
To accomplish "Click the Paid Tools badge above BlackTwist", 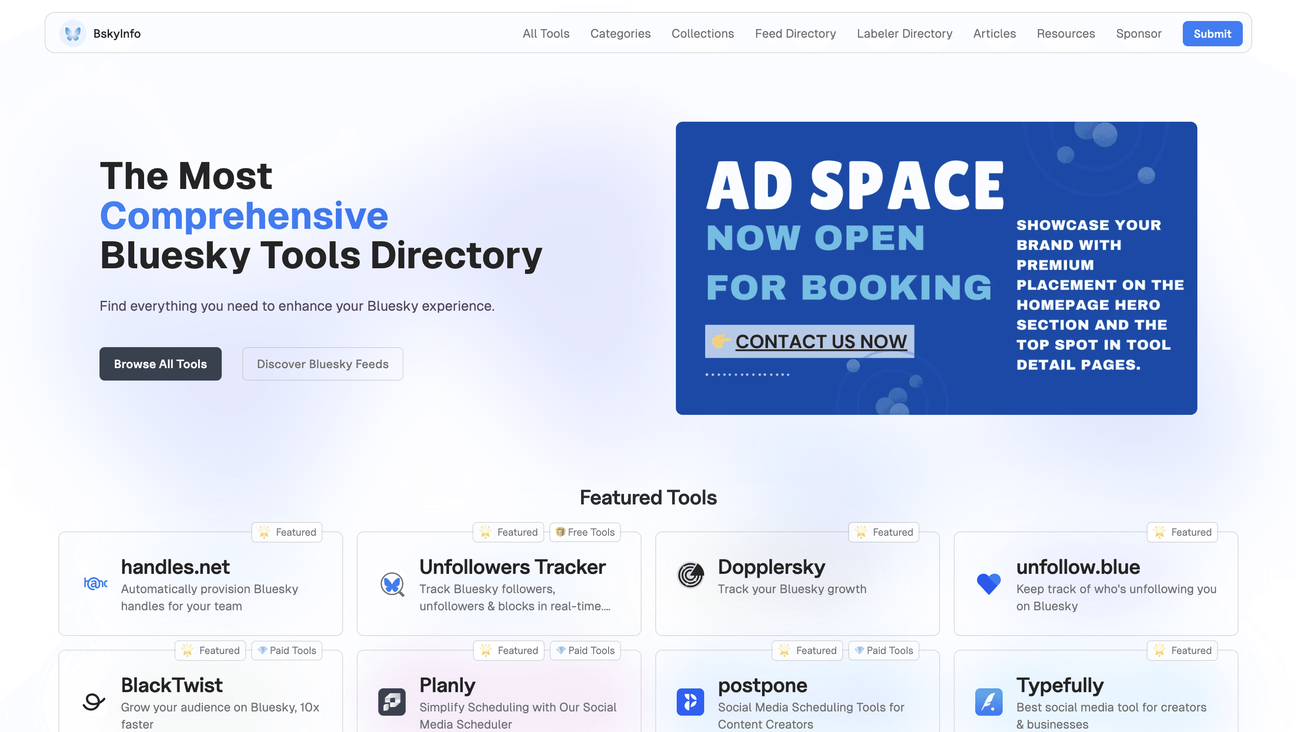I will (287, 650).
